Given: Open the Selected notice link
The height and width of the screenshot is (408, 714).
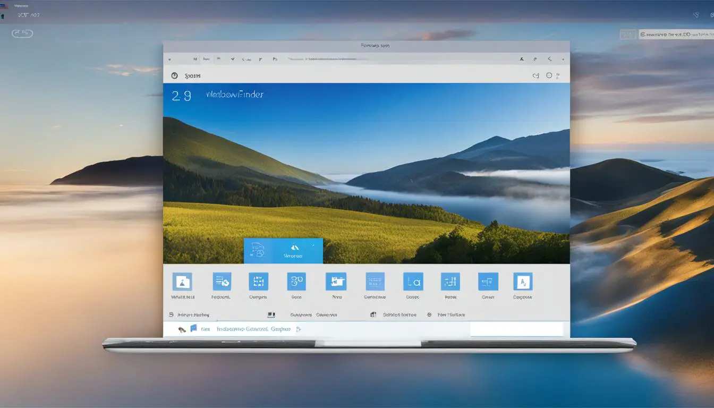Looking at the screenshot, I should pos(399,314).
